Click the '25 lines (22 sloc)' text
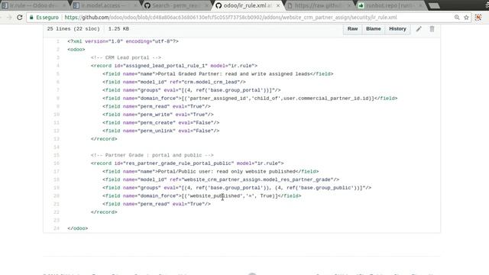Viewport: 489px width, 275px height. pos(73,29)
